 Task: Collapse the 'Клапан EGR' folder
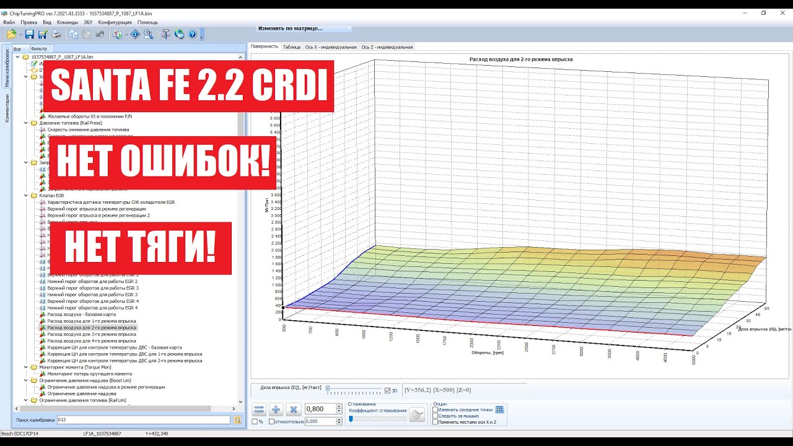click(x=26, y=195)
